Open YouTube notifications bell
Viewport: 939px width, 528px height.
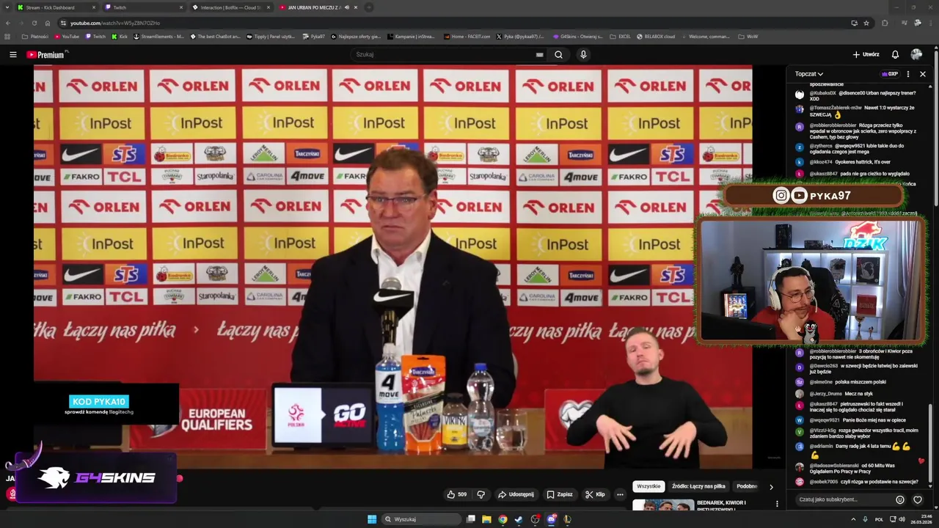(x=895, y=54)
